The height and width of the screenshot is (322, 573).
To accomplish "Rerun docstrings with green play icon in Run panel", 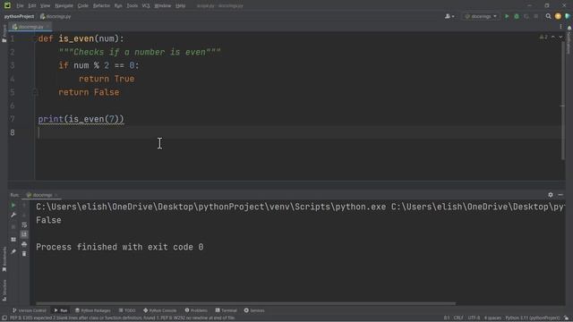I will (13, 205).
